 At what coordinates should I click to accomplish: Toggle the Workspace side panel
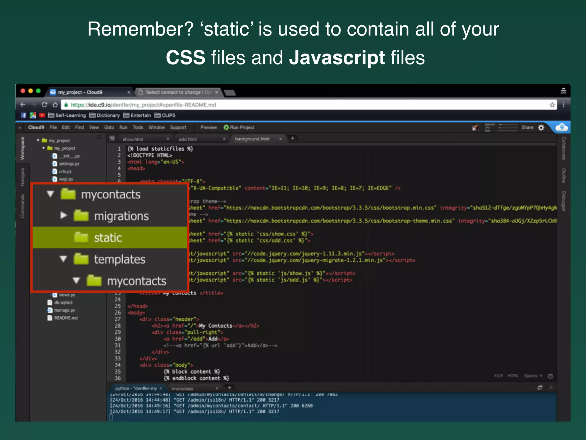[23, 148]
